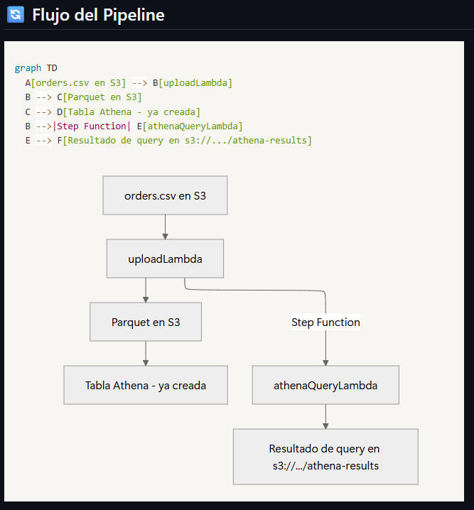Select the uploadLambda diagram node
The image size is (474, 510).
pyautogui.click(x=165, y=259)
